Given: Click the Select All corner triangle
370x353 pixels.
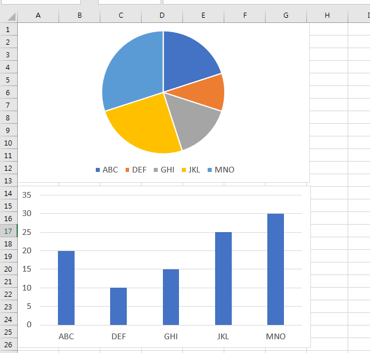Looking at the screenshot, I should click(x=11, y=17).
